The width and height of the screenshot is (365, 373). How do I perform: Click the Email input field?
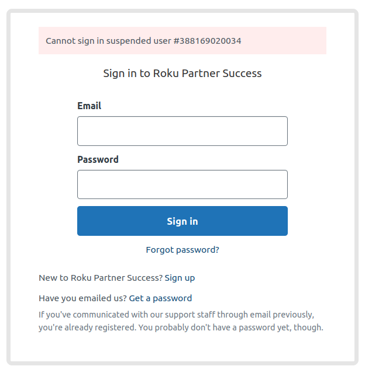click(182, 131)
